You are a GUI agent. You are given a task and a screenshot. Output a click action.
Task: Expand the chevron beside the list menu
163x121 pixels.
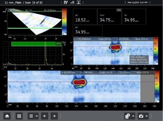click(37, 116)
